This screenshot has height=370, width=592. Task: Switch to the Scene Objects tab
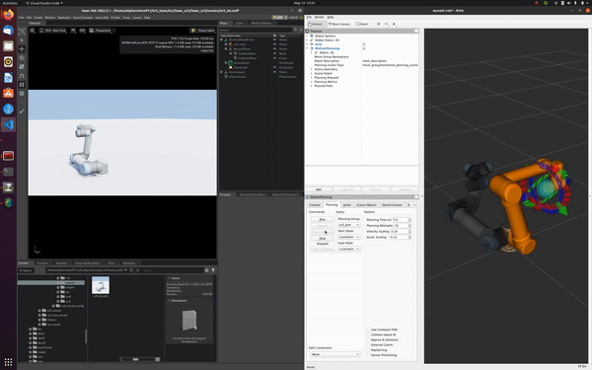pyautogui.click(x=366, y=204)
